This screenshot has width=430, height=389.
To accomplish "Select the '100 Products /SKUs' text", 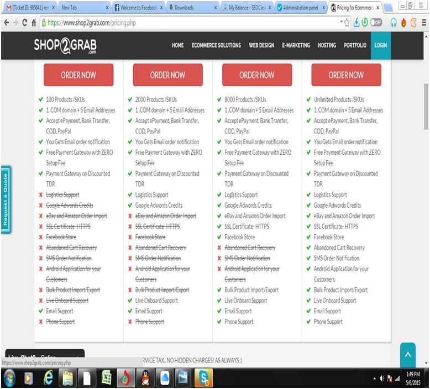I will (x=66, y=99).
